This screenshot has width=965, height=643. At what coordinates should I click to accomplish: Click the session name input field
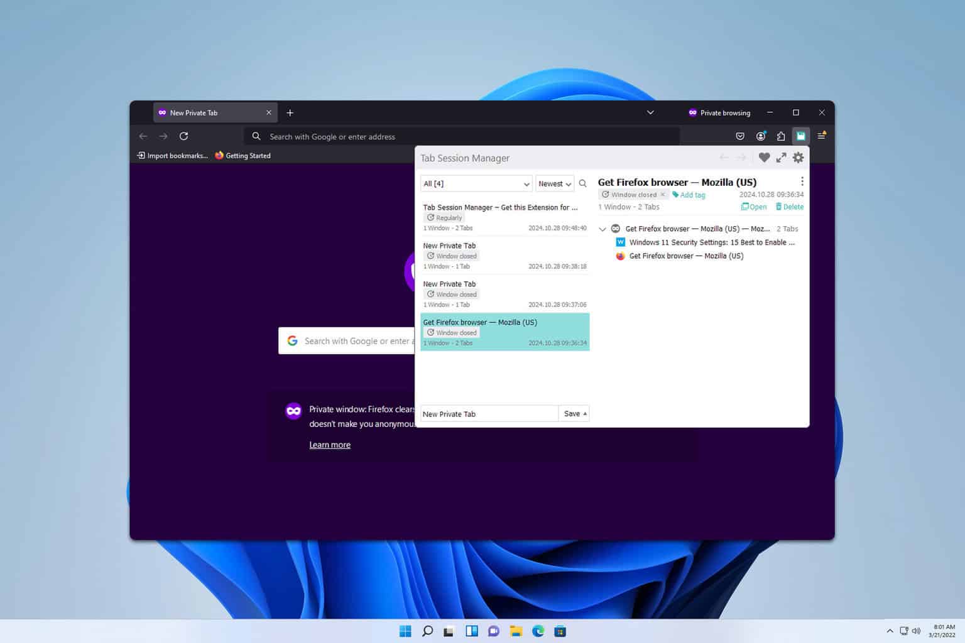point(489,414)
